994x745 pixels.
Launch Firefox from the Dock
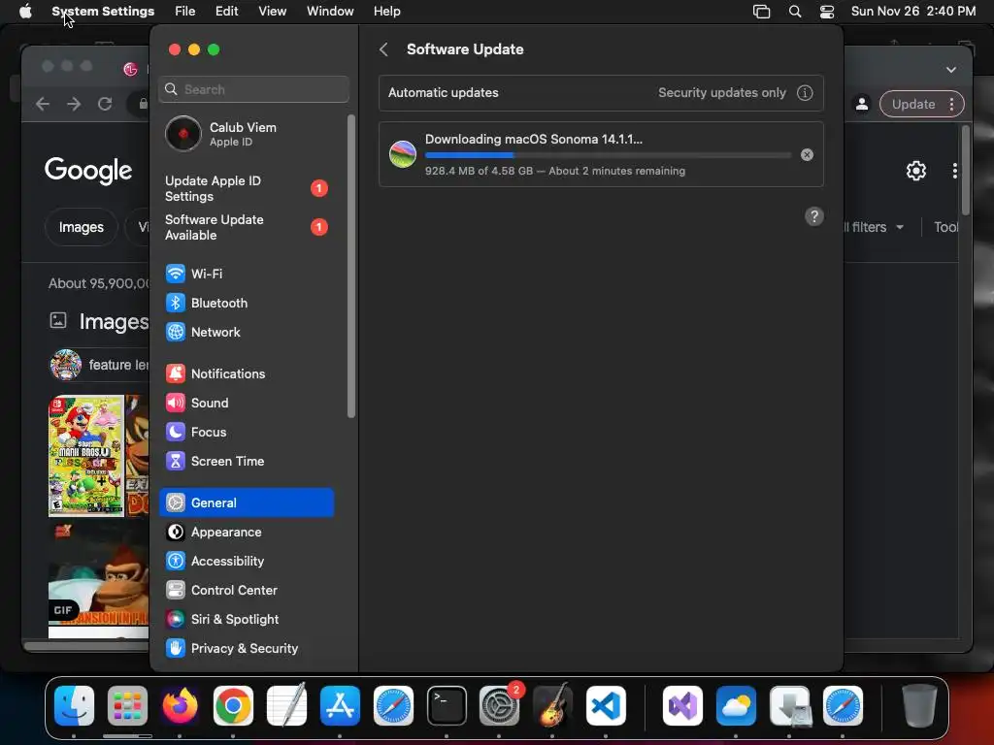point(180,706)
